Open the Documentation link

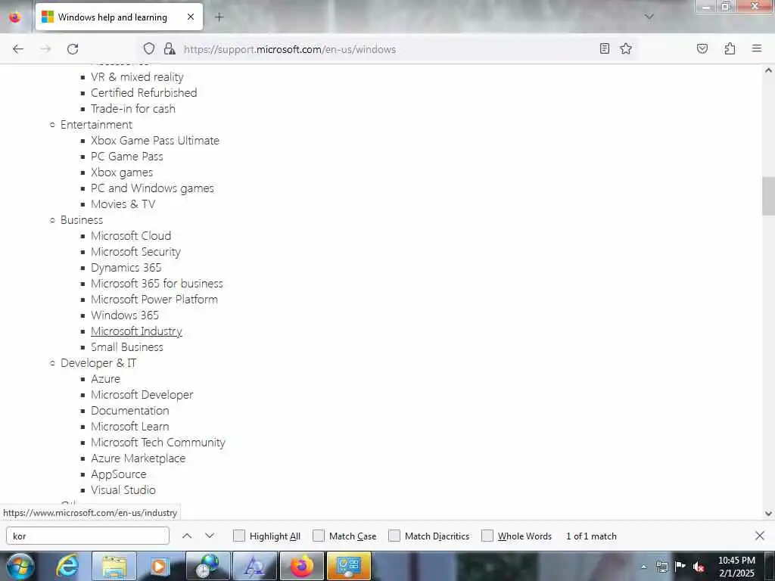click(130, 411)
